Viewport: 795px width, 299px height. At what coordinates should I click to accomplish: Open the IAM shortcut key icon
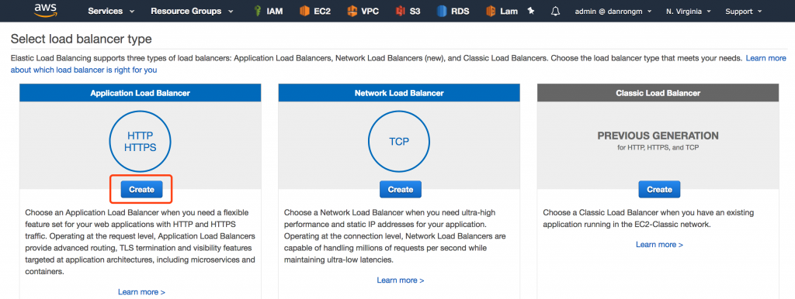pyautogui.click(x=257, y=11)
